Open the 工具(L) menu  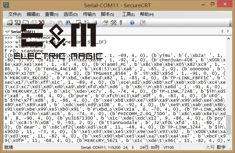[128, 14]
